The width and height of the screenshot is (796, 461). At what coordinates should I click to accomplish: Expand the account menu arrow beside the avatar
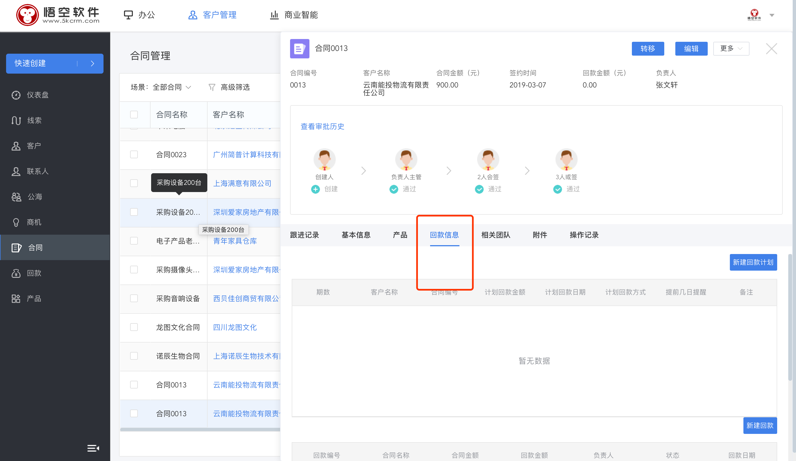(772, 15)
